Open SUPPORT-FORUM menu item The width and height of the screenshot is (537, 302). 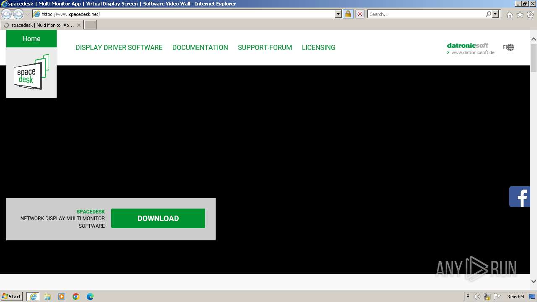click(265, 47)
